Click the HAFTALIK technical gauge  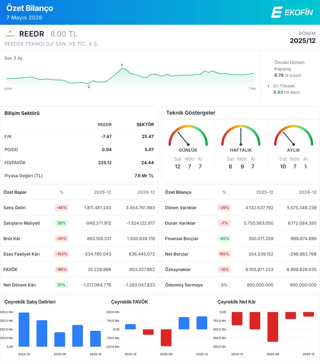(x=241, y=135)
